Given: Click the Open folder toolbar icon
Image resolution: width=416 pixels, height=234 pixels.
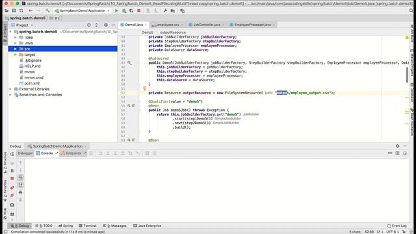Looking at the screenshot, I should point(6,10).
